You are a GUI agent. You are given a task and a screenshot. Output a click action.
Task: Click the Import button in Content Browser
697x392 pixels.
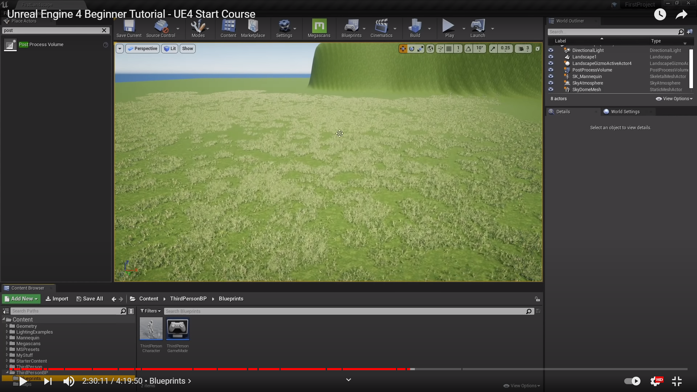click(57, 299)
